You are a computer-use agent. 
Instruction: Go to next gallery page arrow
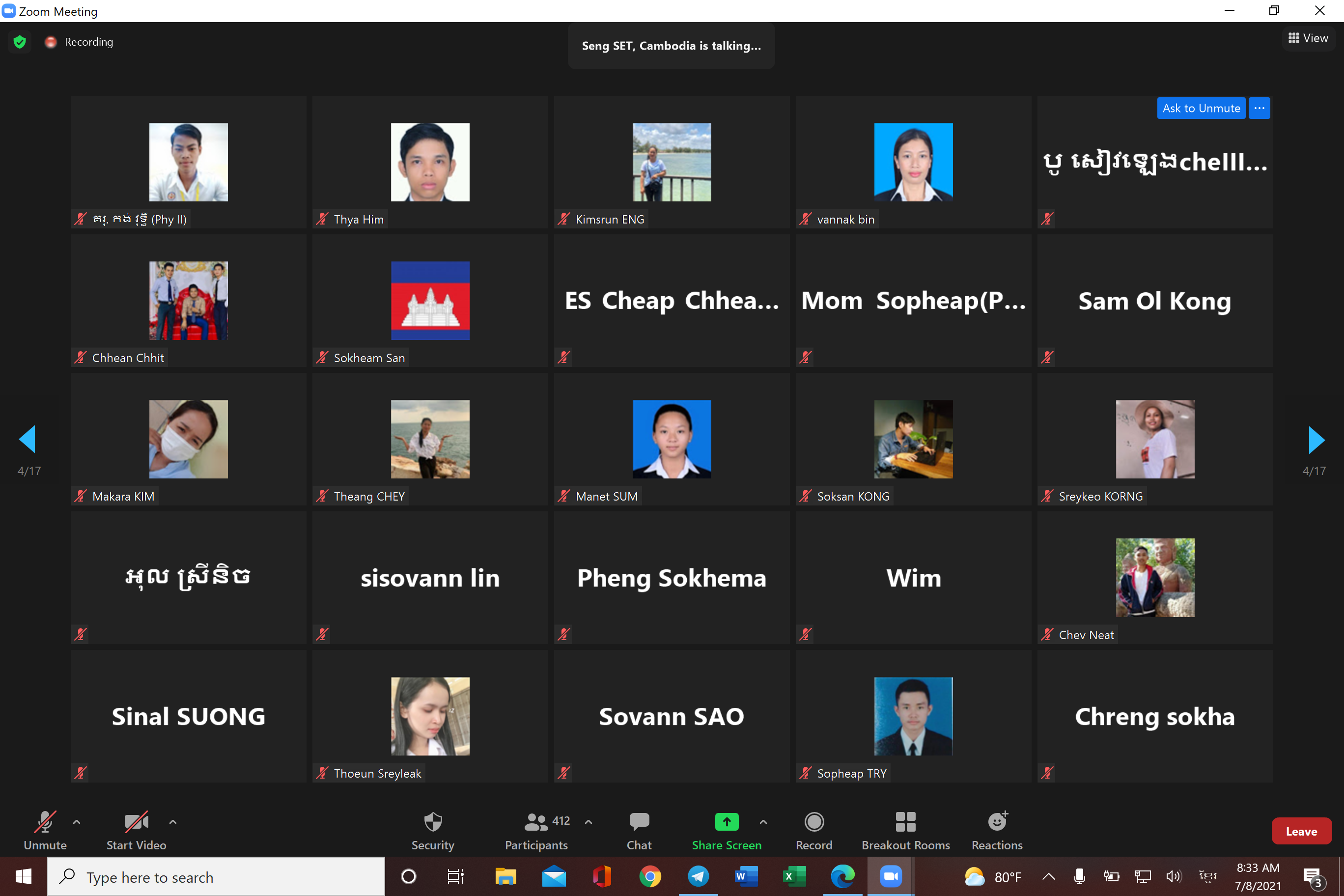1316,440
